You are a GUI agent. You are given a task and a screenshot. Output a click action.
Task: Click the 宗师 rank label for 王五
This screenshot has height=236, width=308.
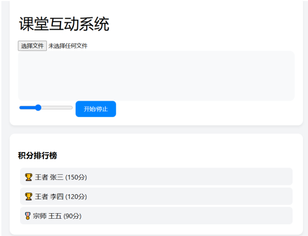[x=39, y=216]
